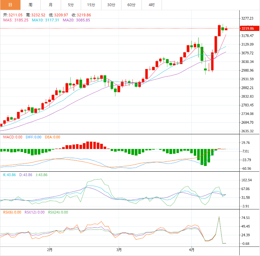This screenshot has height=256, width=260.
Task: Switch to the 60分 timeframe tab
Action: coord(131,5)
